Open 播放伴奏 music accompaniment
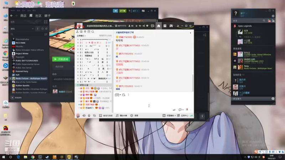This screenshot has height=160, width=285. (121, 116)
